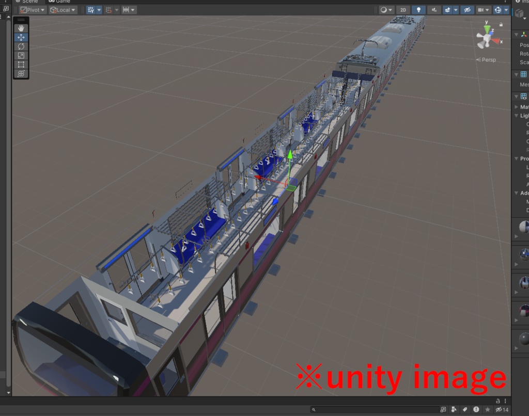
Task: Switch to the Rotate tool
Action: 21,46
